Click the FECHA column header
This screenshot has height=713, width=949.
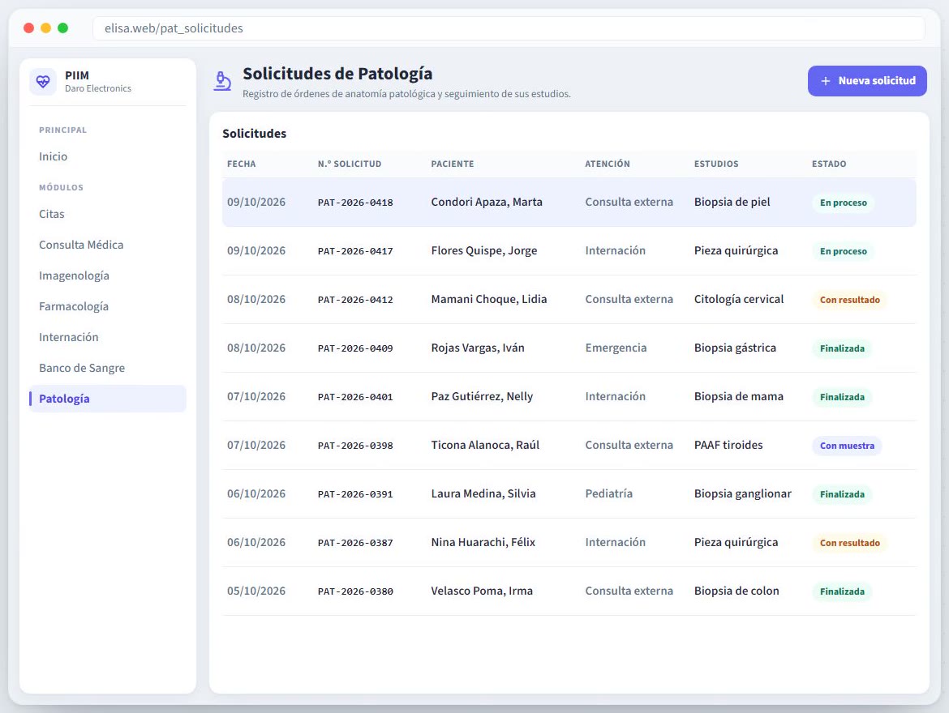tap(242, 164)
